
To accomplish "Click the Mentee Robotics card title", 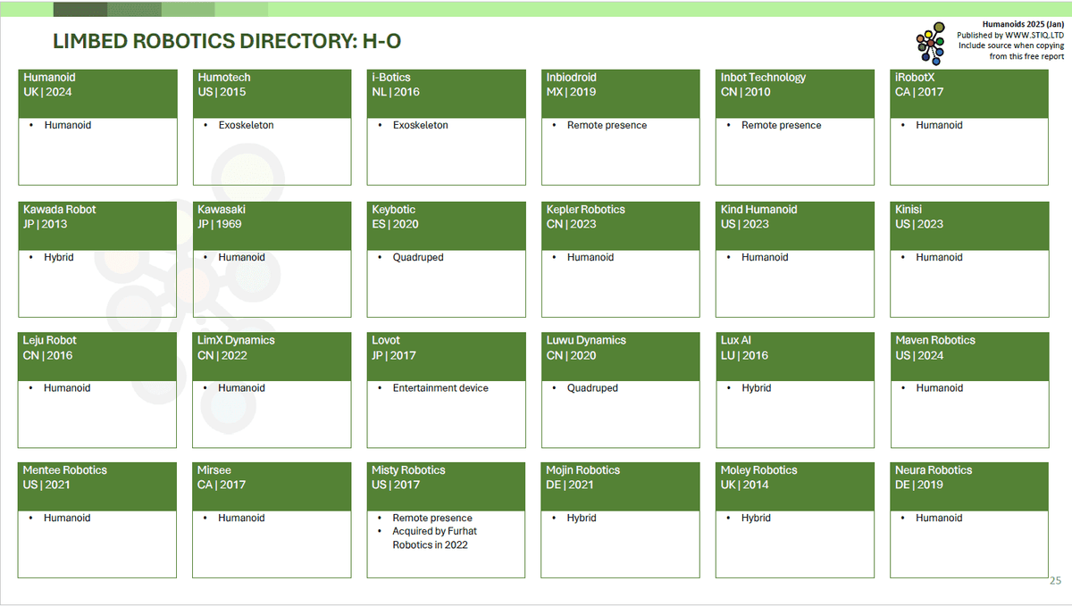I will coord(65,470).
